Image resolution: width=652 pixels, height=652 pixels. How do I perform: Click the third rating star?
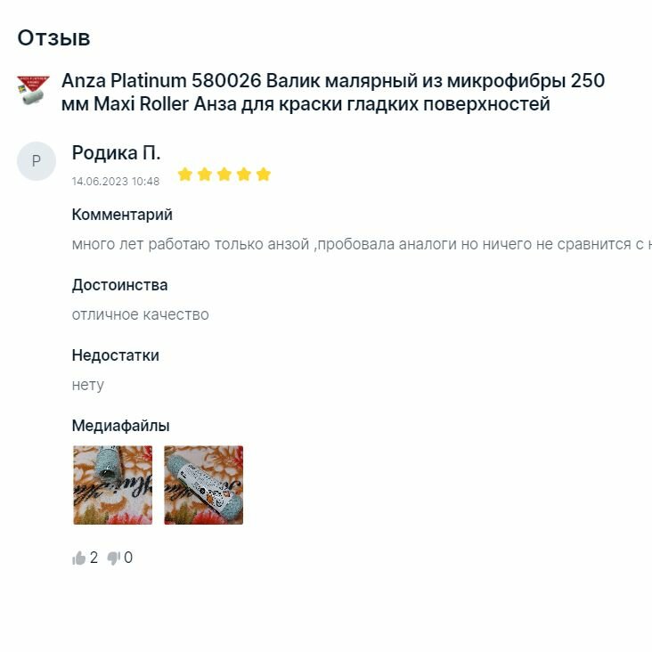[224, 175]
